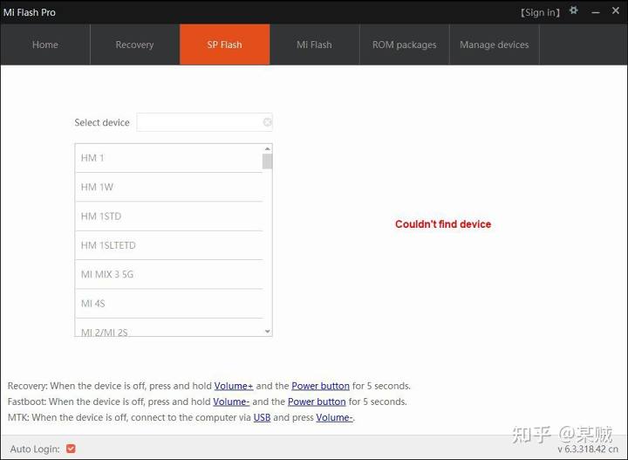628x460 pixels.
Task: Minimize the Mi Flash Pro window
Action: click(x=596, y=12)
